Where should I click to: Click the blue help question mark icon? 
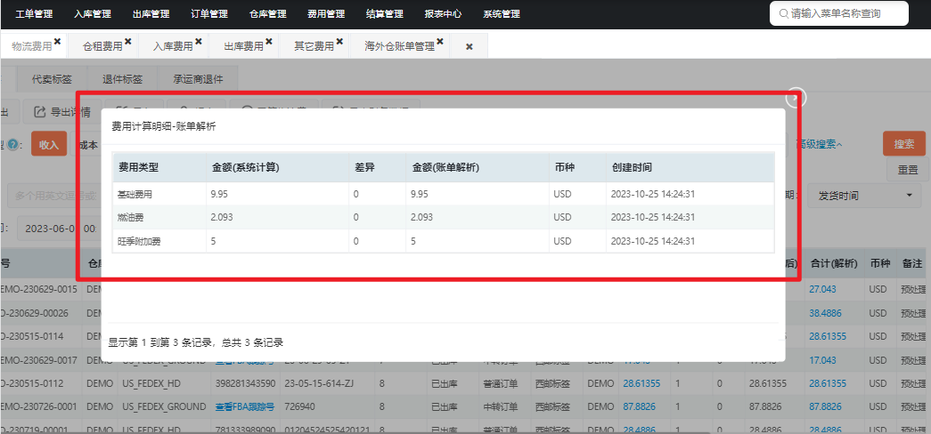[x=12, y=145]
